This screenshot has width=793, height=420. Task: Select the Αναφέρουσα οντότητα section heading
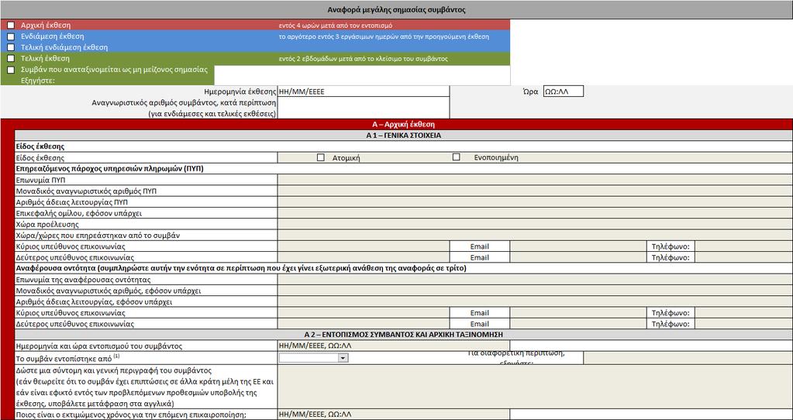click(x=241, y=268)
